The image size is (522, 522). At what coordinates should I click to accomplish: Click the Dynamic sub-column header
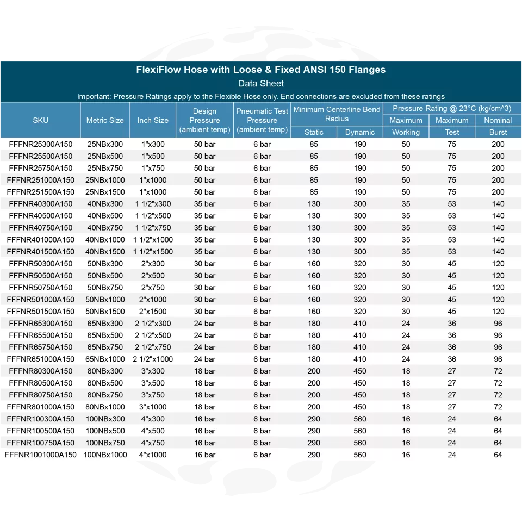point(359,132)
